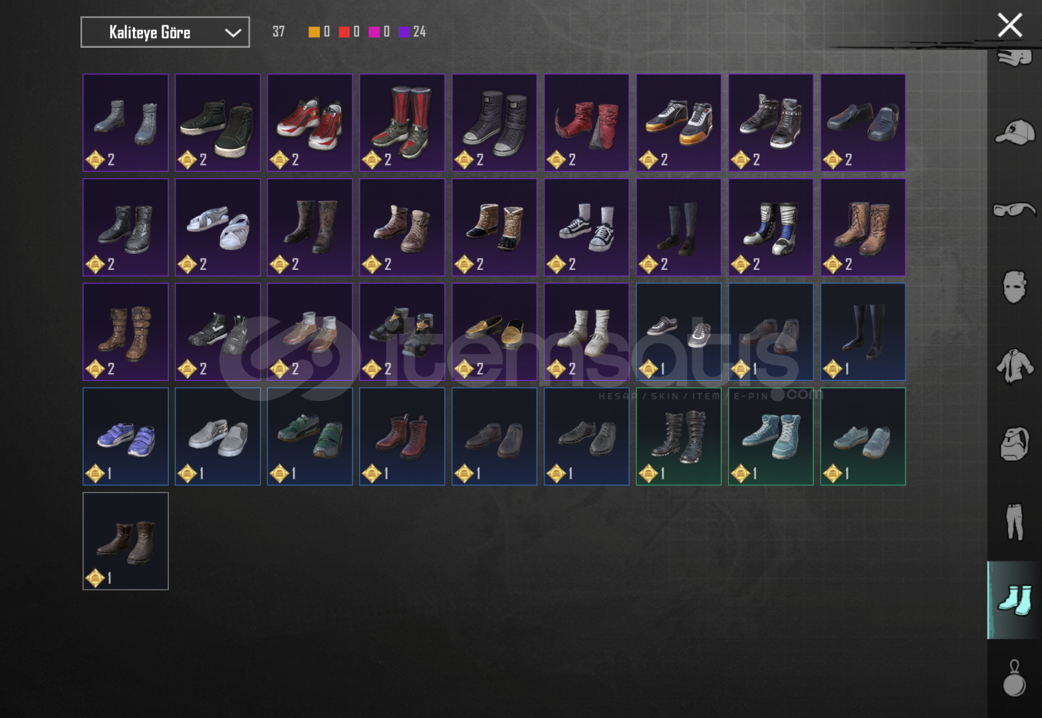Open the pants category in sidebar

point(1014,522)
